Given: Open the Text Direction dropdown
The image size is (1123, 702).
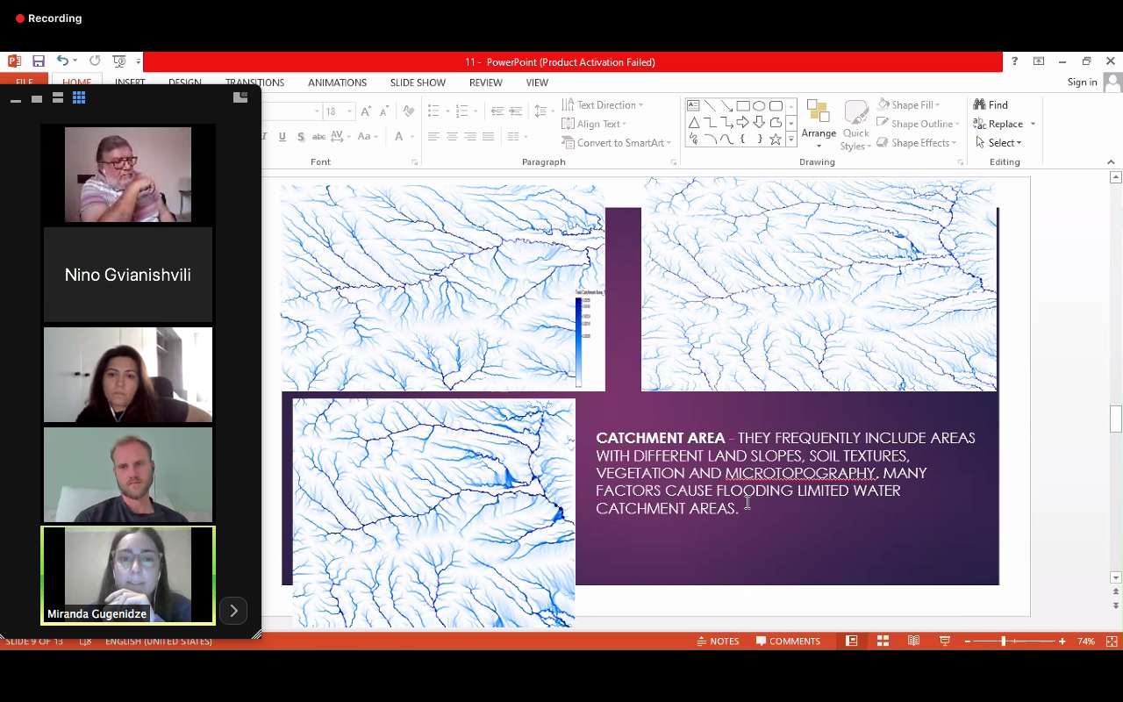Looking at the screenshot, I should 604,105.
